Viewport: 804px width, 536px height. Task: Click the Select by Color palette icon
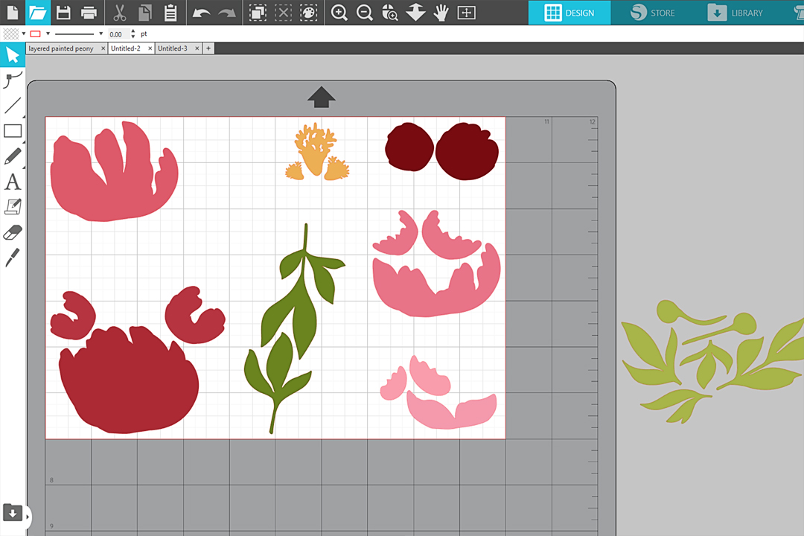tap(309, 13)
